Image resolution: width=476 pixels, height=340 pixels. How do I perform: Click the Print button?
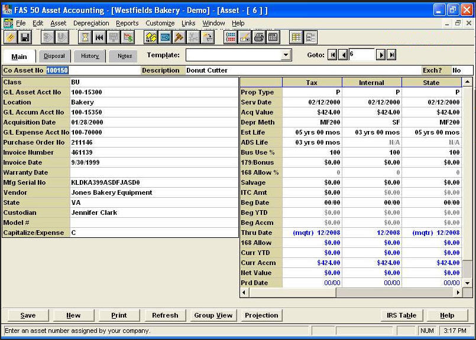pyautogui.click(x=119, y=315)
